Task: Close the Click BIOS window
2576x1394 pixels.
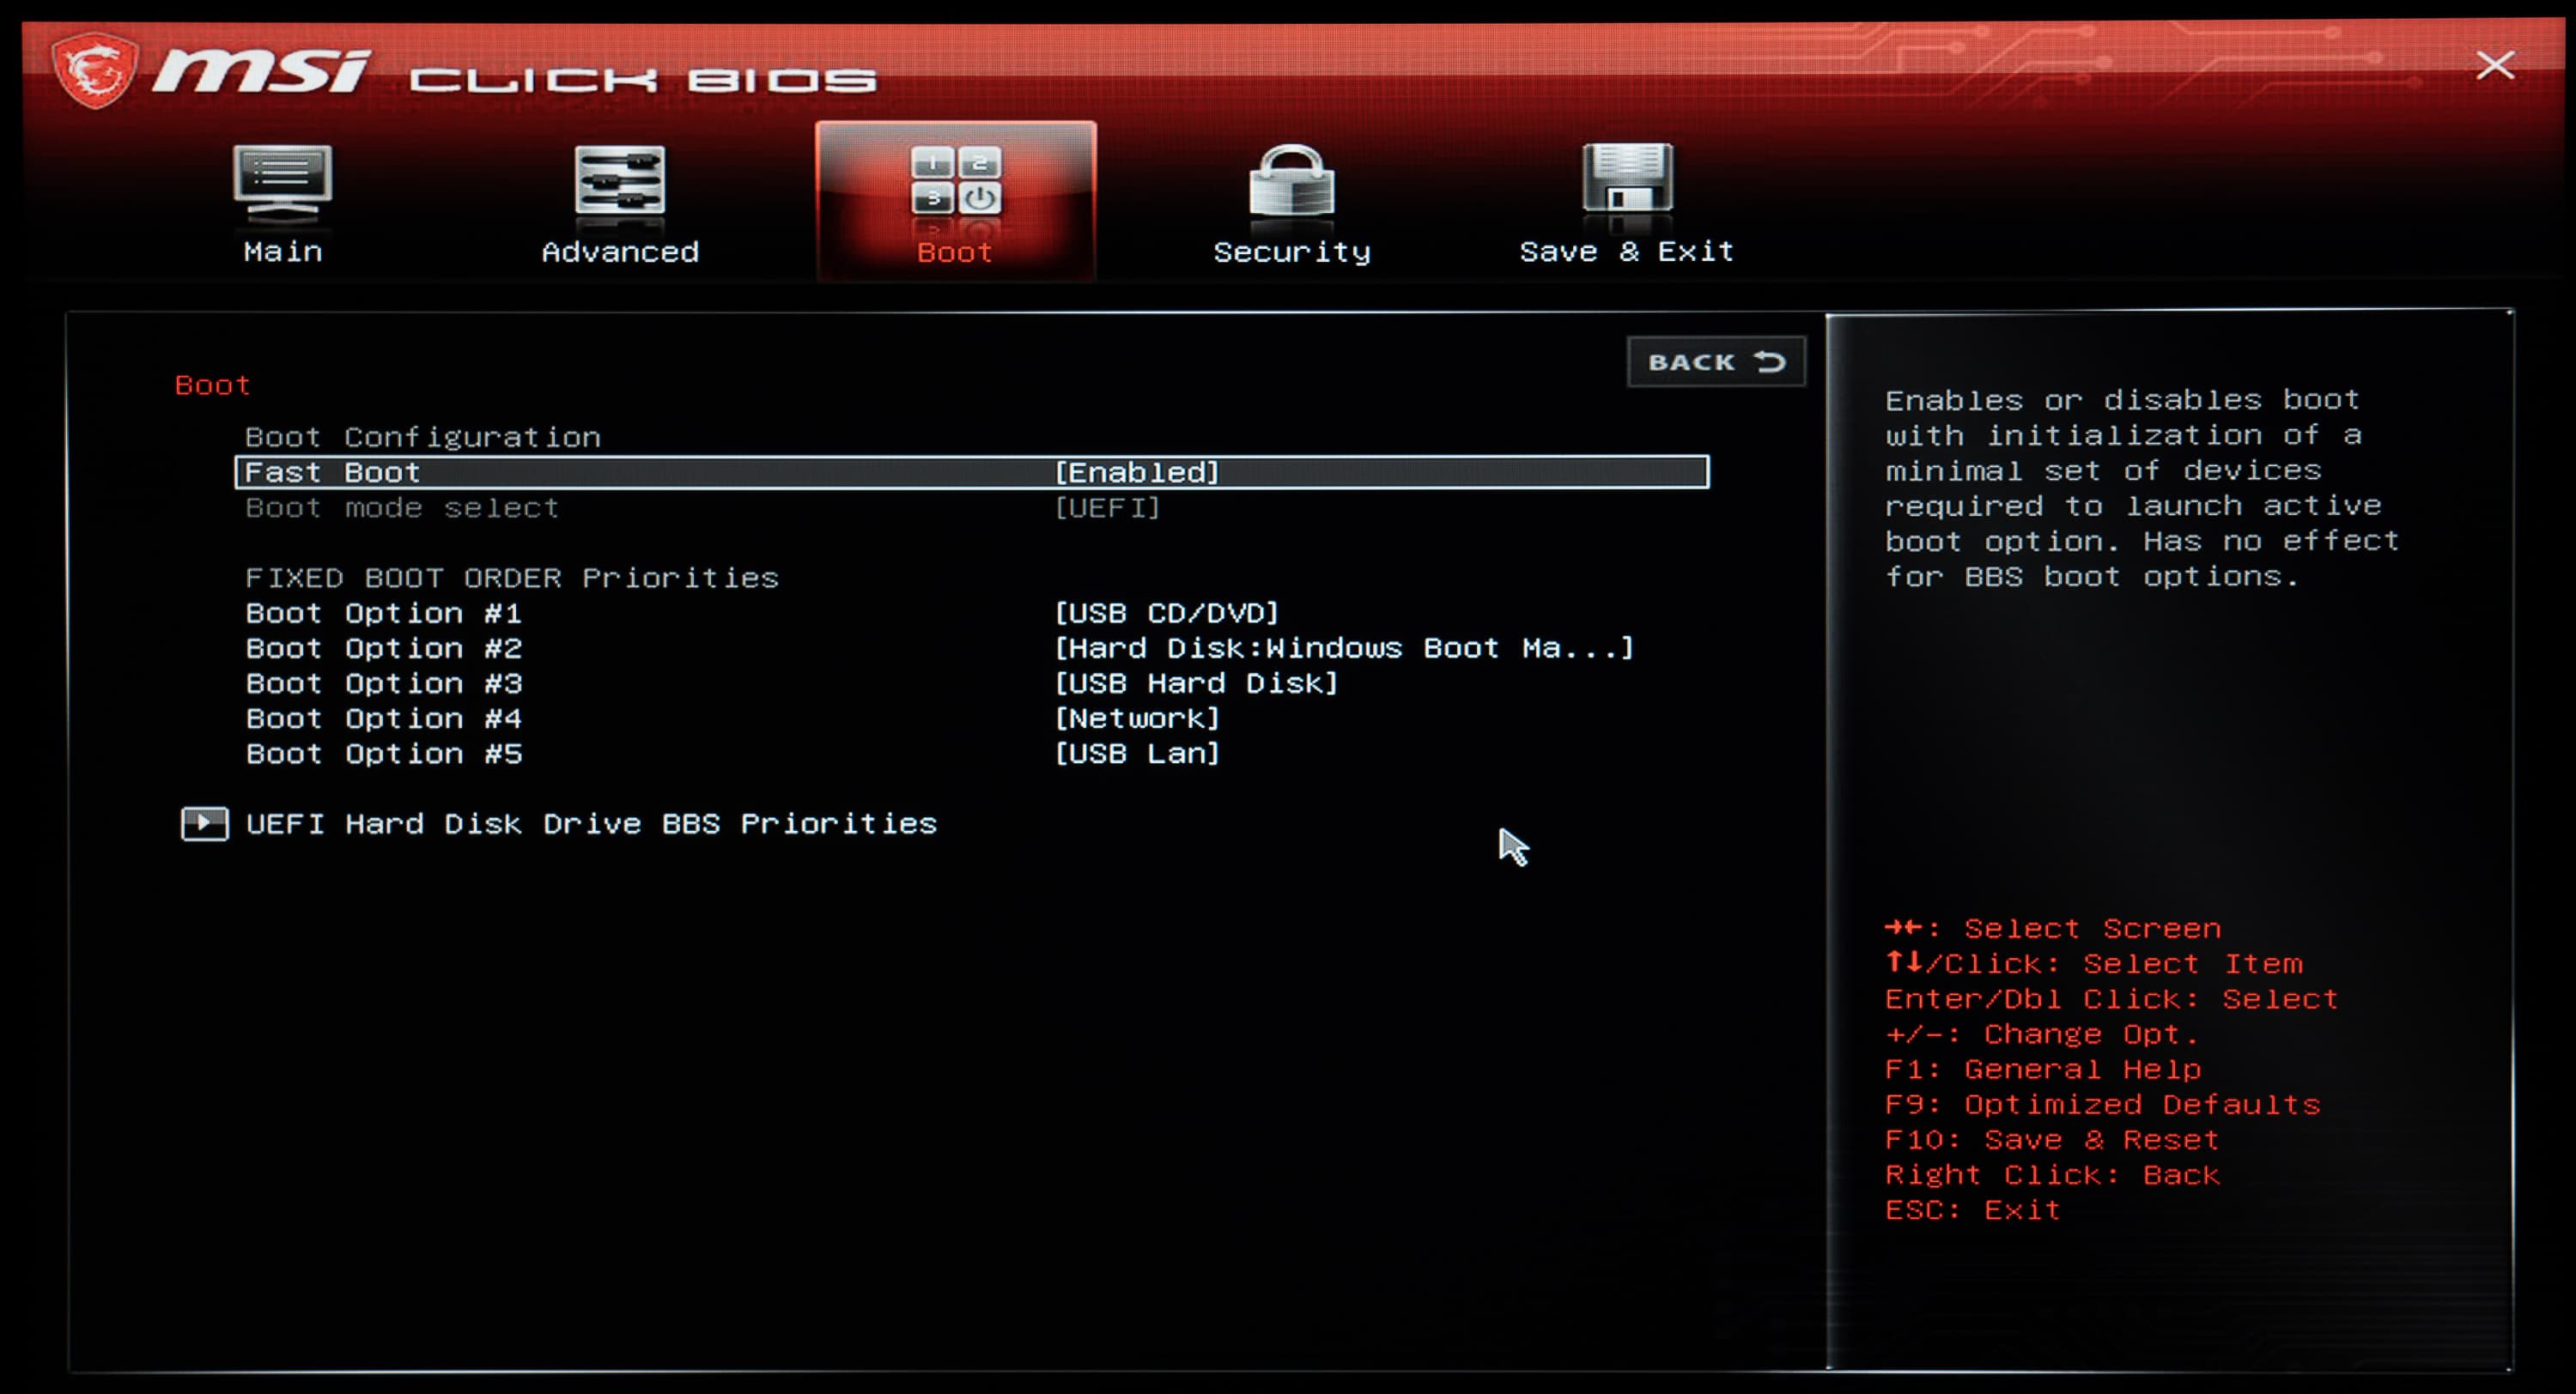Action: [2494, 66]
